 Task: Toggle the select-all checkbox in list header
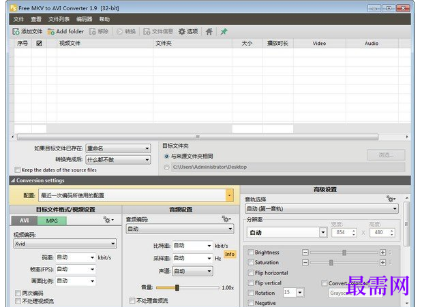point(40,44)
